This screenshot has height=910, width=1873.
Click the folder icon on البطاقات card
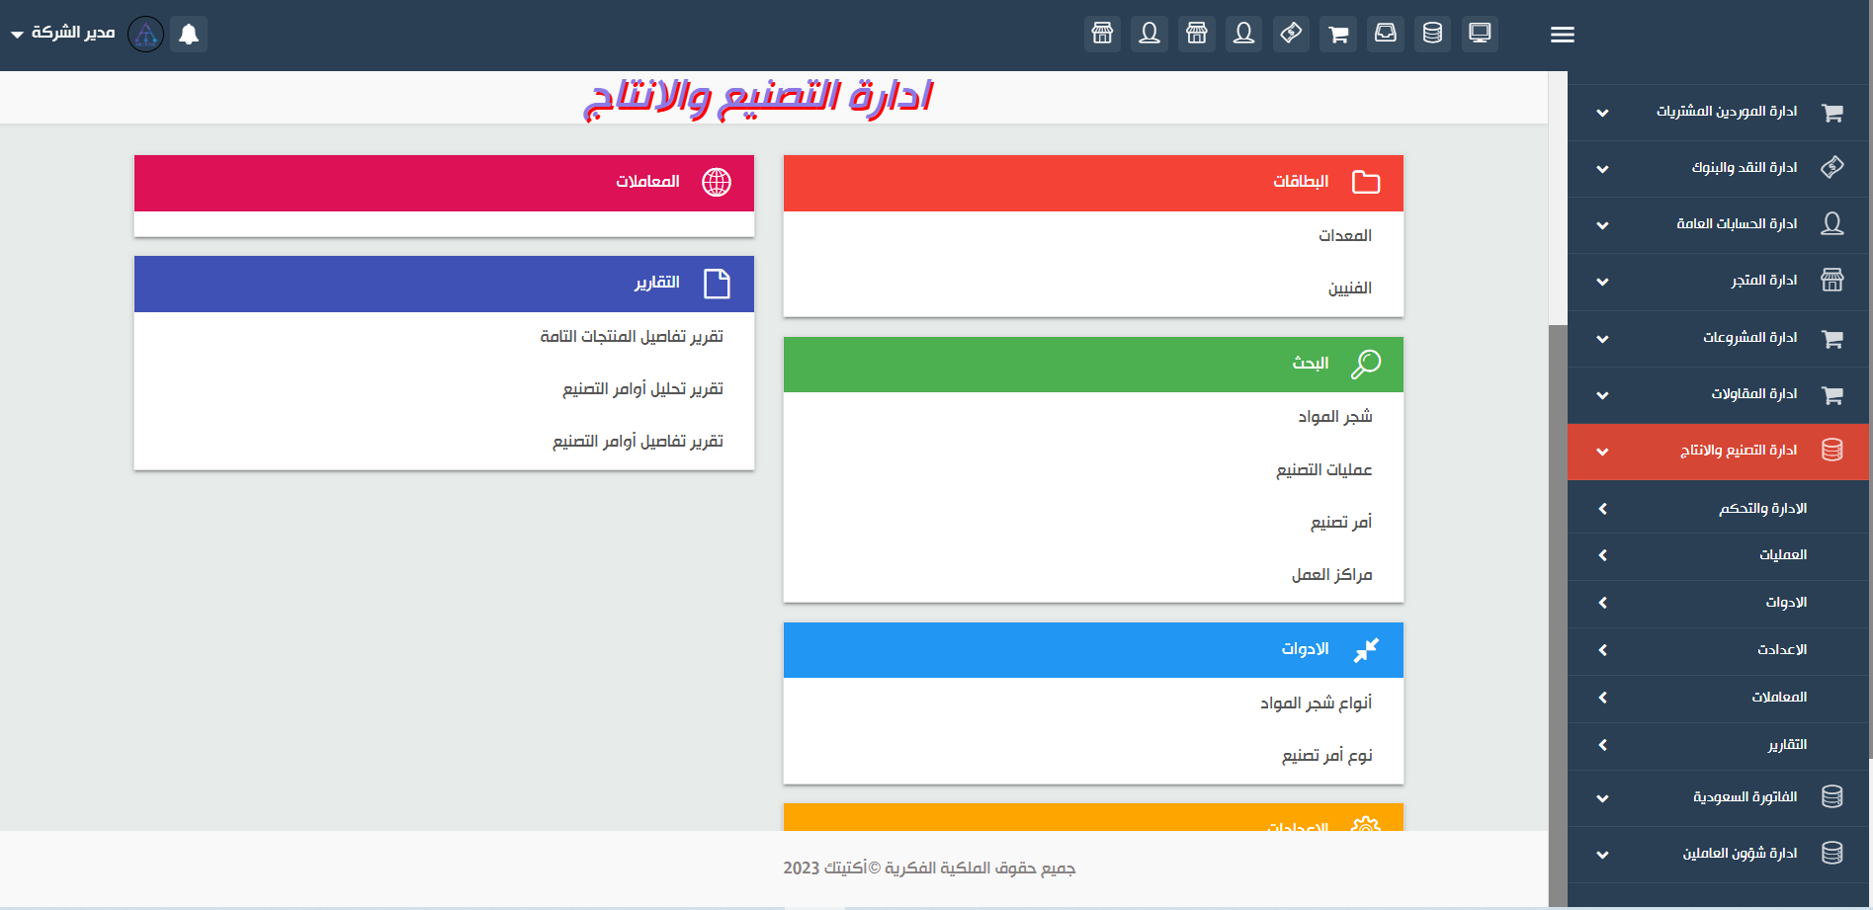click(x=1366, y=182)
